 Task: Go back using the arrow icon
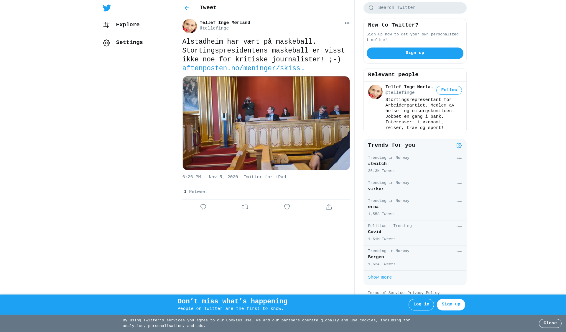pos(187,8)
